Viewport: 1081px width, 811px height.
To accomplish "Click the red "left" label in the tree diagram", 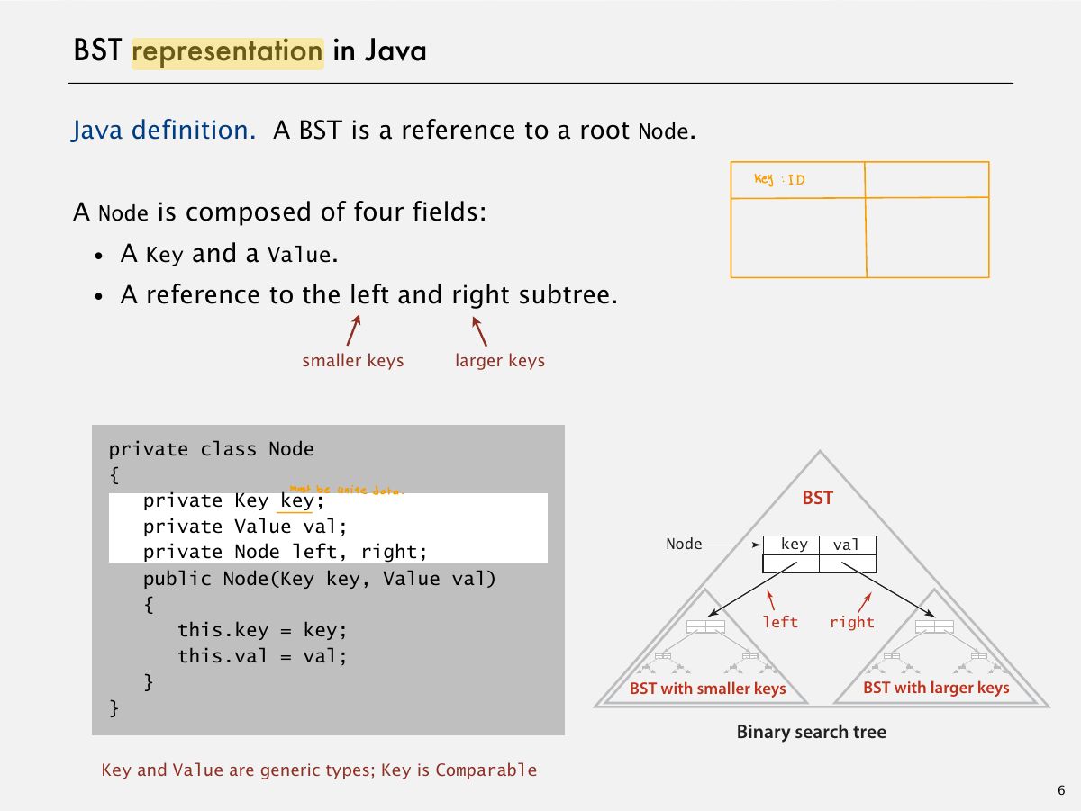I will (x=780, y=622).
